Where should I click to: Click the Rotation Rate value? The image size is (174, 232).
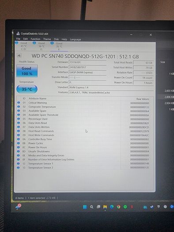144,73
